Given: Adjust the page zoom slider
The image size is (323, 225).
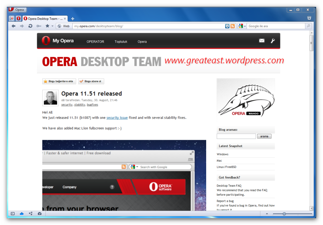Looking at the screenshot, I should pos(284,214).
